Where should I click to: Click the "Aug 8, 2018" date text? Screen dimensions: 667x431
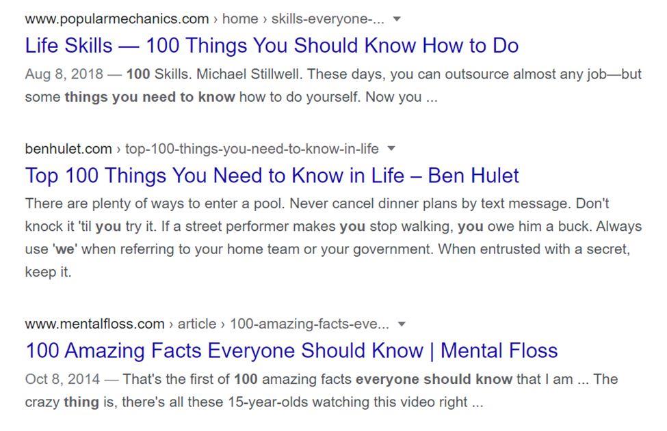[64, 74]
